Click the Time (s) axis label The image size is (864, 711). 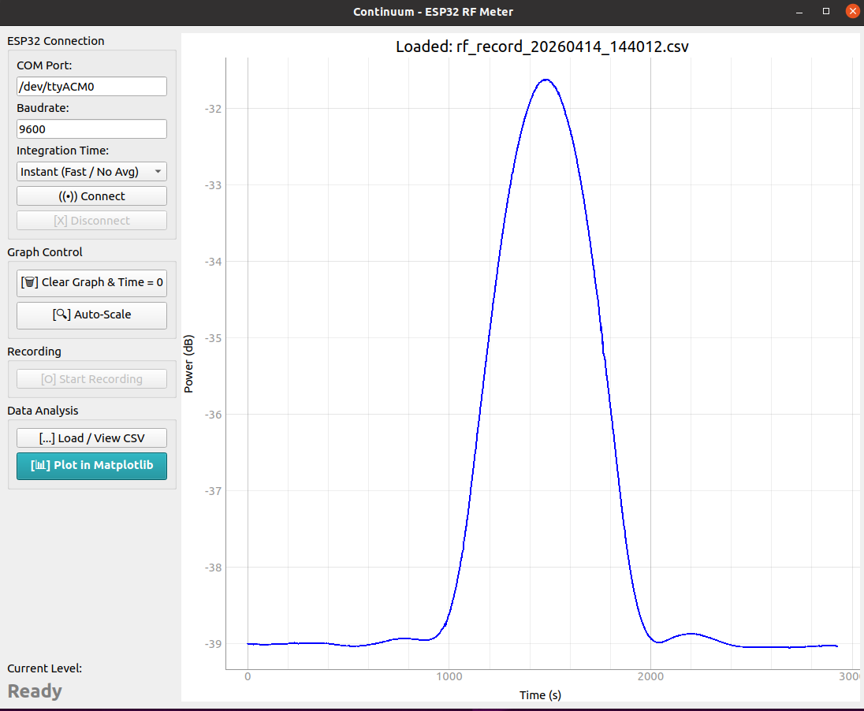coord(540,694)
